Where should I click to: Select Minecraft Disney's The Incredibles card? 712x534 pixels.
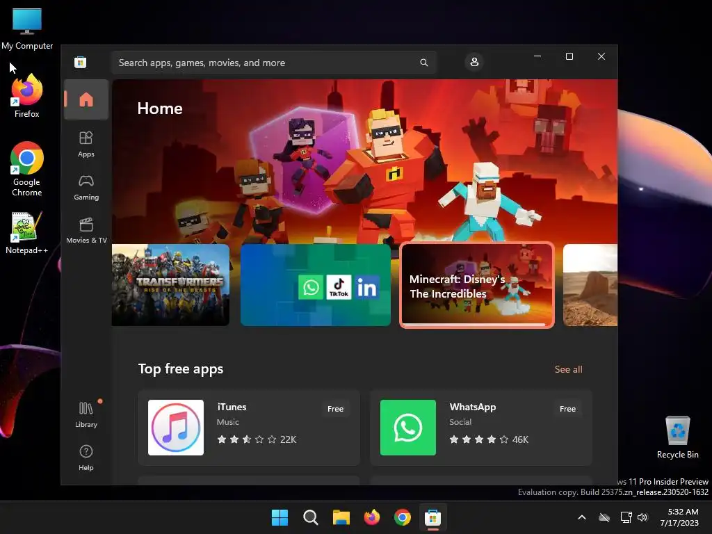(477, 284)
